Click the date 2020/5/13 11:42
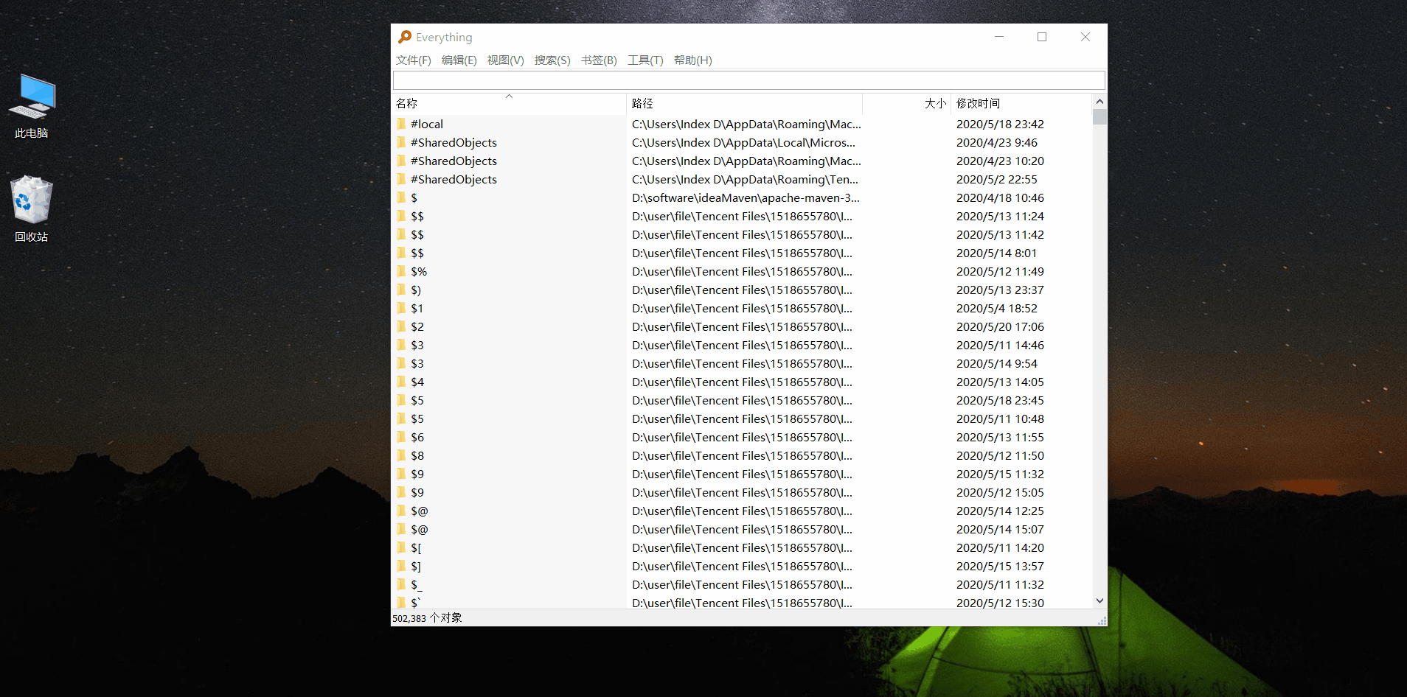The image size is (1407, 697). pos(1000,234)
